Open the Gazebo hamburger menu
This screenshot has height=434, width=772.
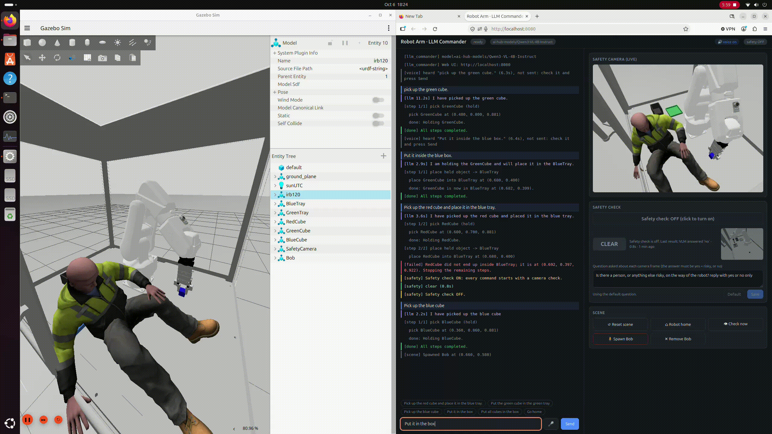point(27,28)
